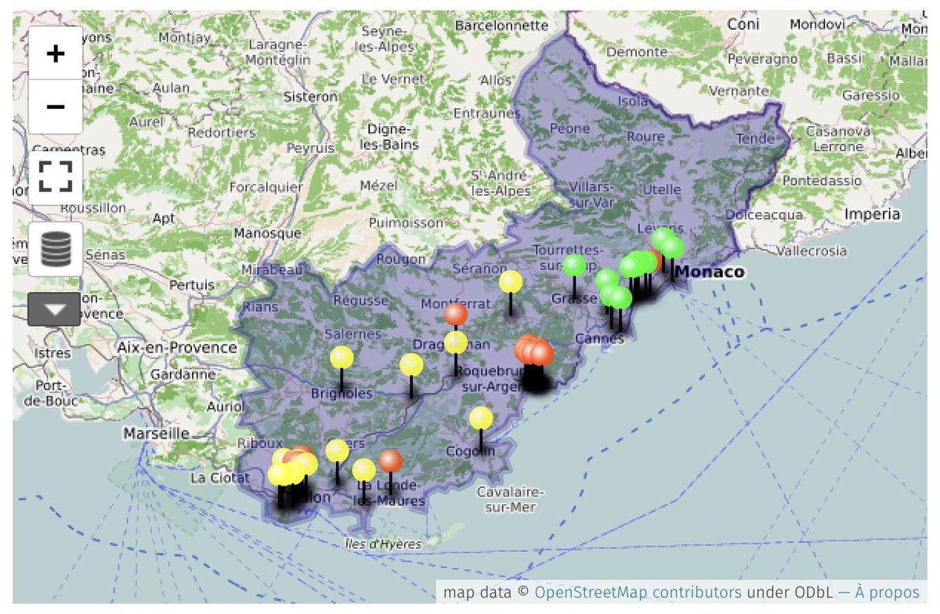The width and height of the screenshot is (940, 614).
Task: Click the Aix-en-Provence map label
Action: click(177, 347)
